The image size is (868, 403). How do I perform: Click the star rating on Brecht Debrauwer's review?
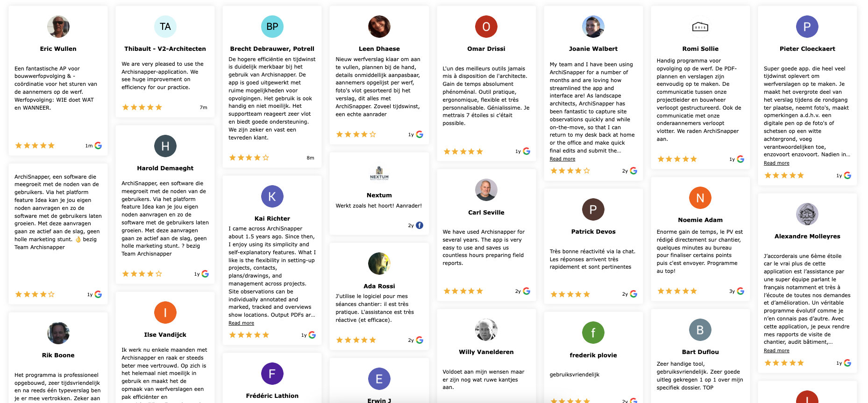point(249,158)
